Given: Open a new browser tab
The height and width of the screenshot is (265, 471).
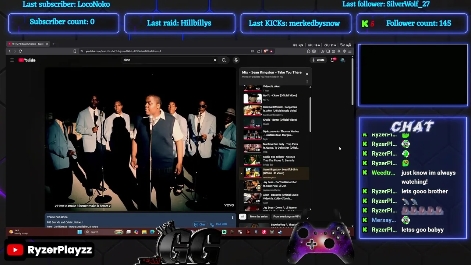Looking at the screenshot, I should coord(53,44).
